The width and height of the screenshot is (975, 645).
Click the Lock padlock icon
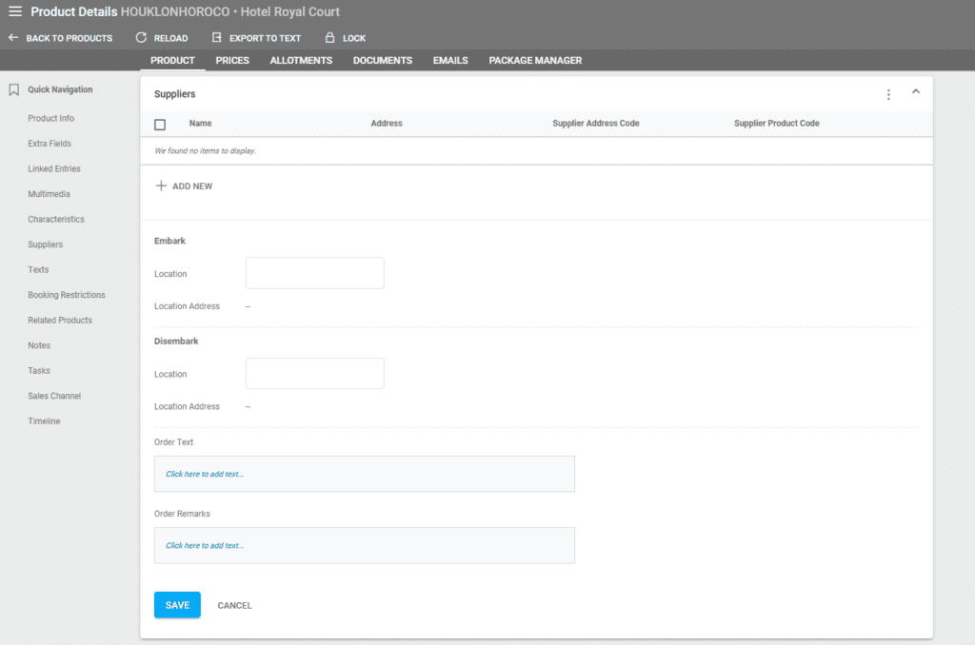click(329, 38)
